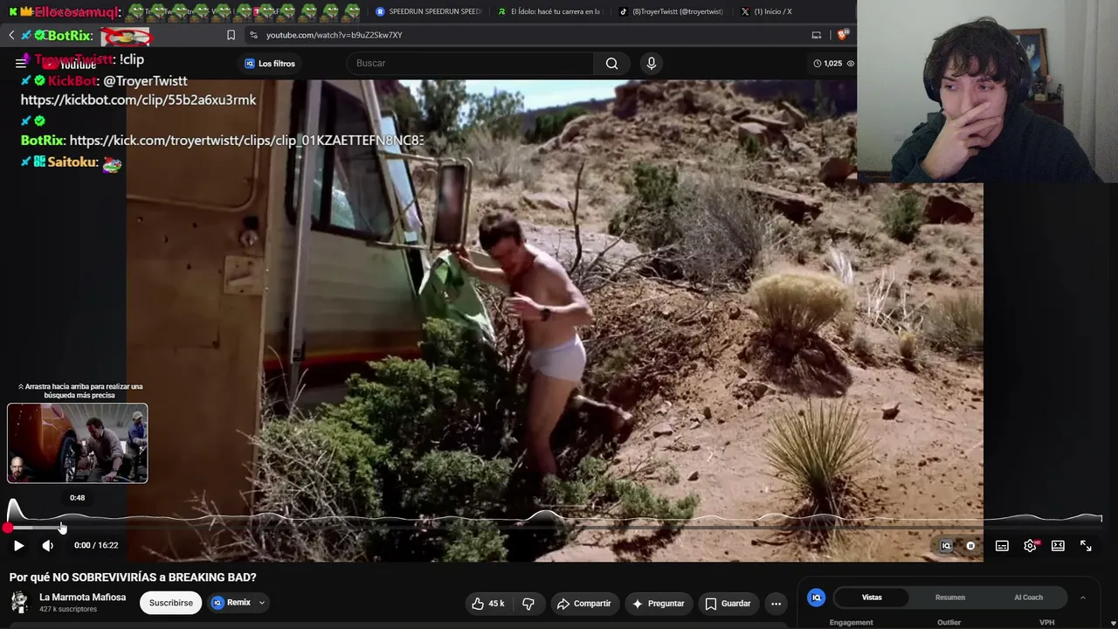Click the KickBot chat username
The image size is (1118, 629).
tap(72, 81)
